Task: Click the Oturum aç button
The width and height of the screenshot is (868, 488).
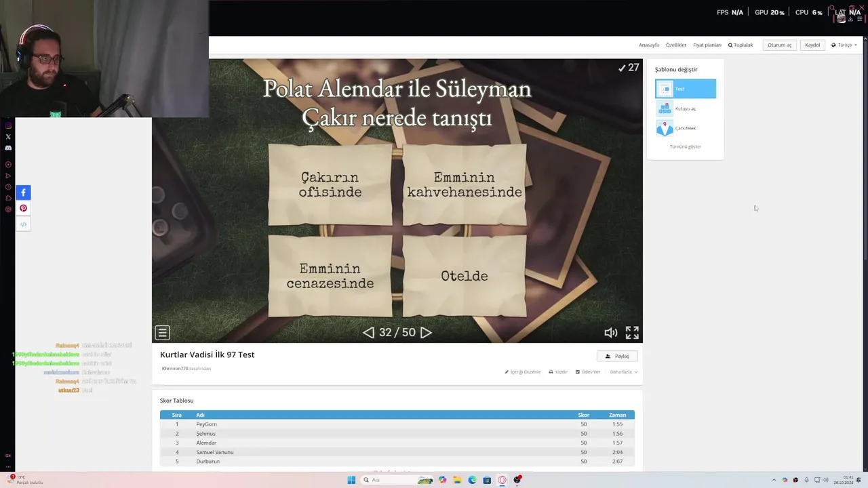Action: tap(779, 45)
